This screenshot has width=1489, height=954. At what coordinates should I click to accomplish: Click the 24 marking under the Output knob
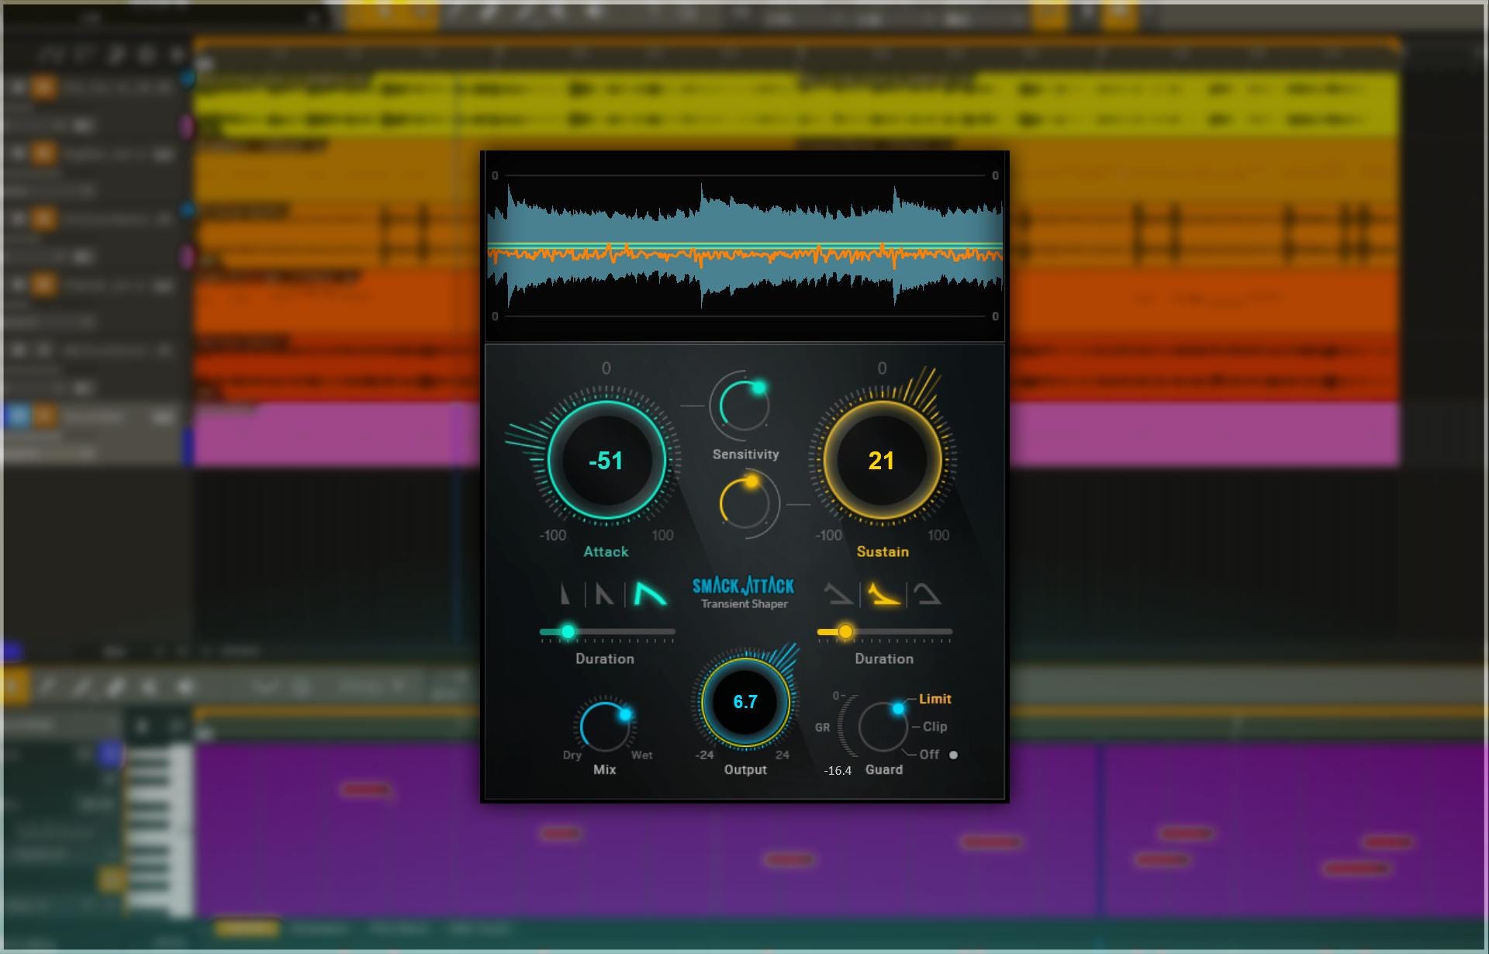[x=783, y=755]
